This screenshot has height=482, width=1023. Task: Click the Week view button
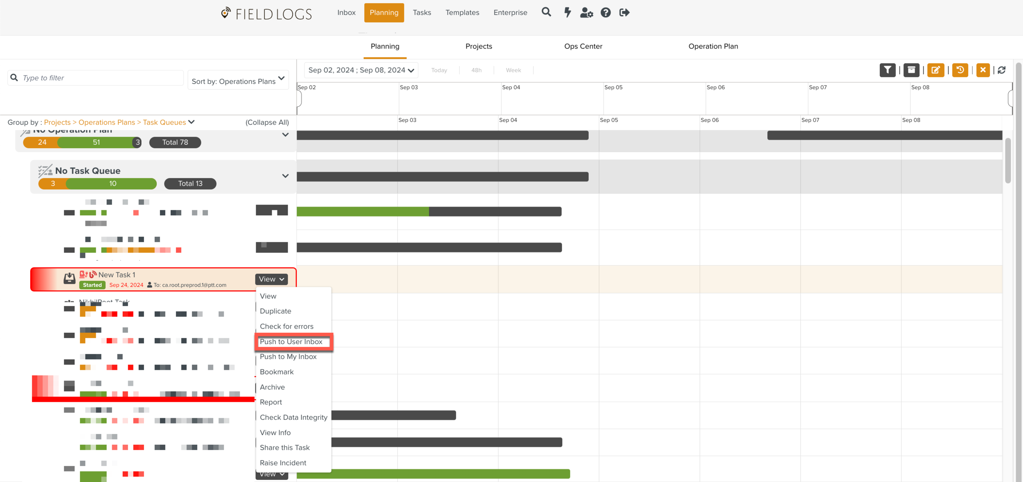coord(513,70)
